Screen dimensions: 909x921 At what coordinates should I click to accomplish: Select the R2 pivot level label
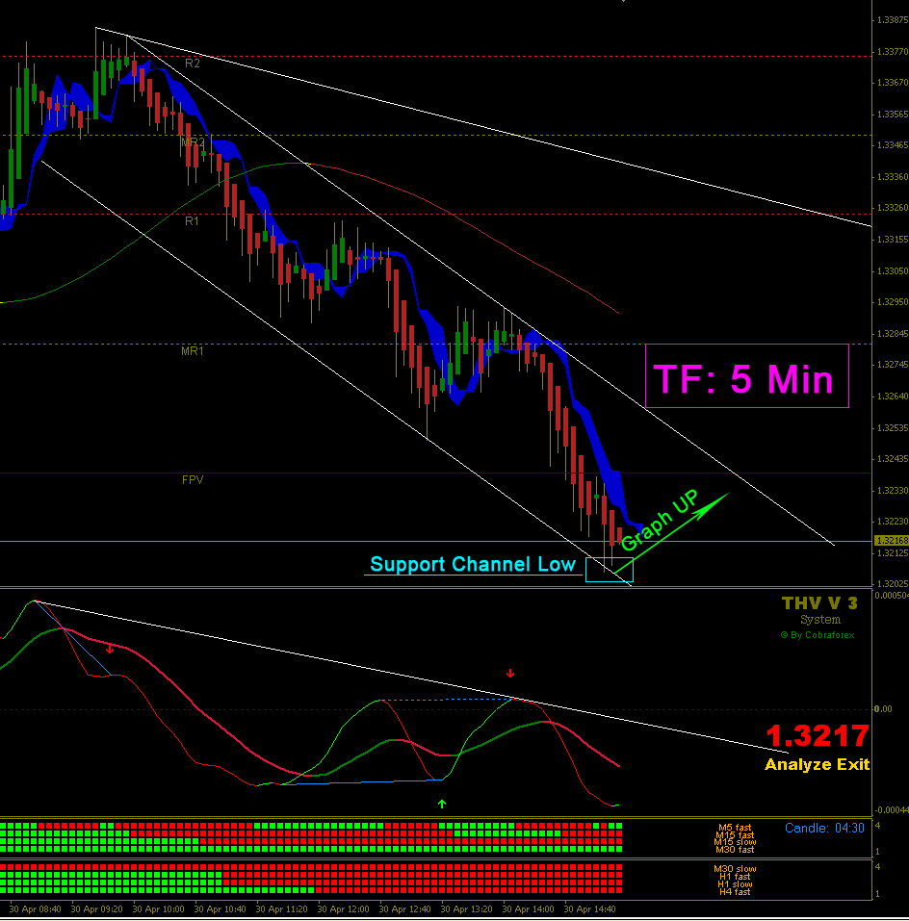tap(193, 64)
